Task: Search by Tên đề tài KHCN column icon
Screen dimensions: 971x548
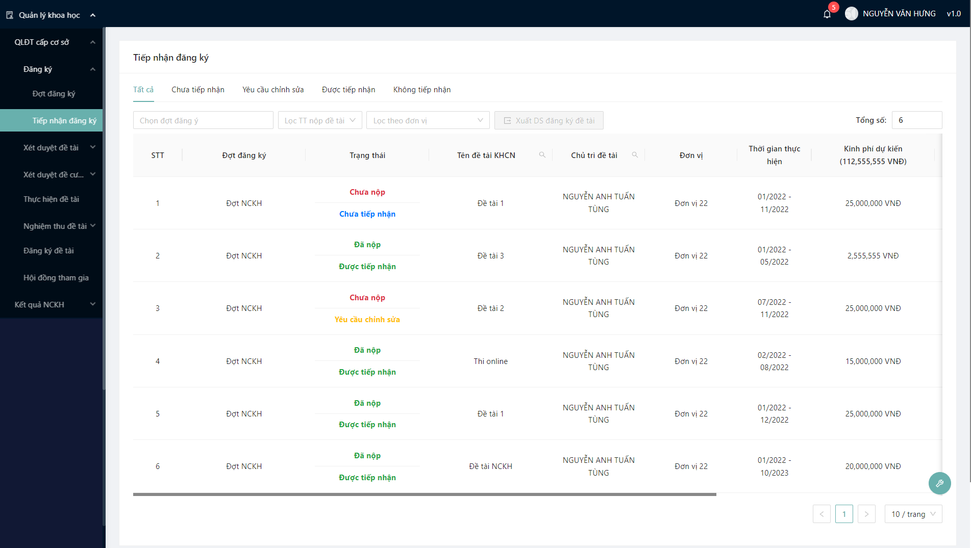Action: [x=542, y=155]
